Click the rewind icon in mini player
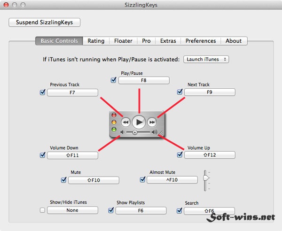This screenshot has width=282, height=231. 125,123
